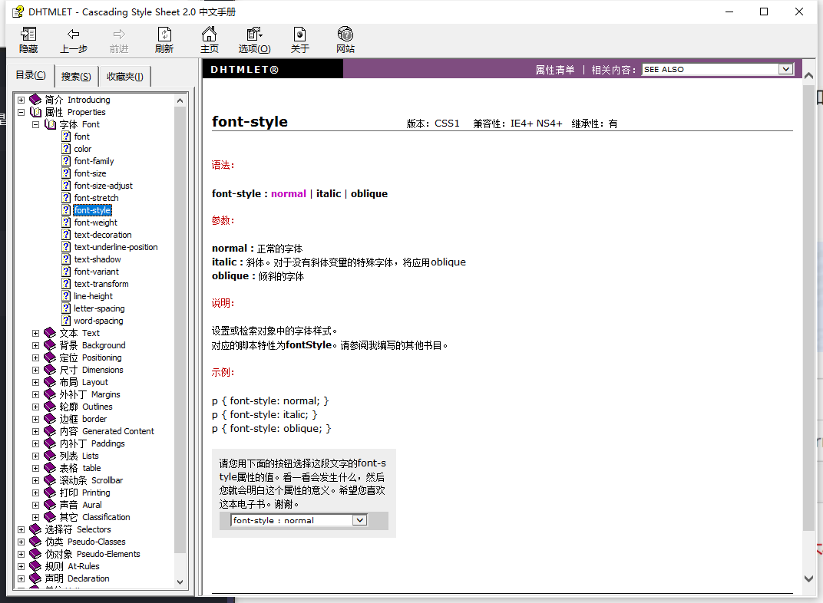Expand the 外补丁 Margins tree node
The width and height of the screenshot is (823, 603).
click(35, 394)
